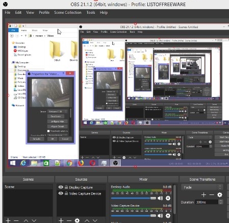The height and width of the screenshot is (223, 229).
Task: Open transition properties gear in the bottom Scene Transitions panel
Action: (x=220, y=195)
